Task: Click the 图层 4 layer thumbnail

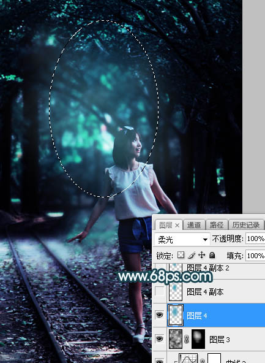Action: click(x=176, y=315)
